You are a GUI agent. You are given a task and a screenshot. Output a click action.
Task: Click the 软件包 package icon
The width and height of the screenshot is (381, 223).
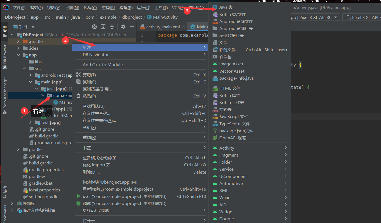click(x=215, y=57)
